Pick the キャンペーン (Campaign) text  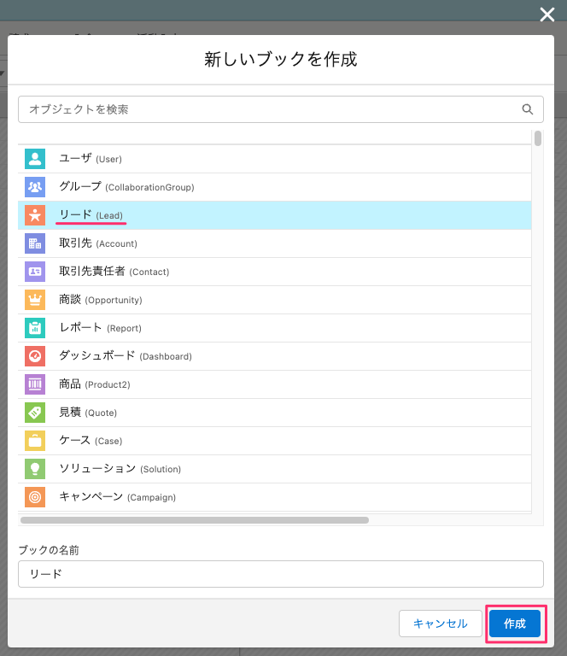point(118,496)
